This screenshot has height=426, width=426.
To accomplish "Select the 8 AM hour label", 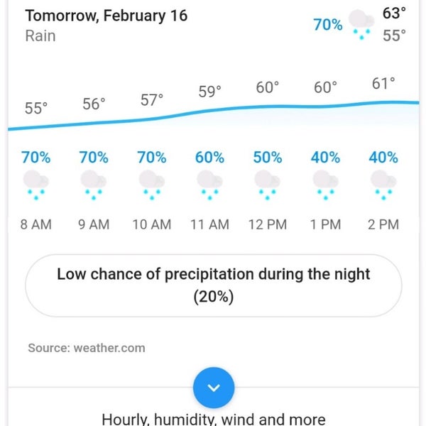I will [36, 224].
